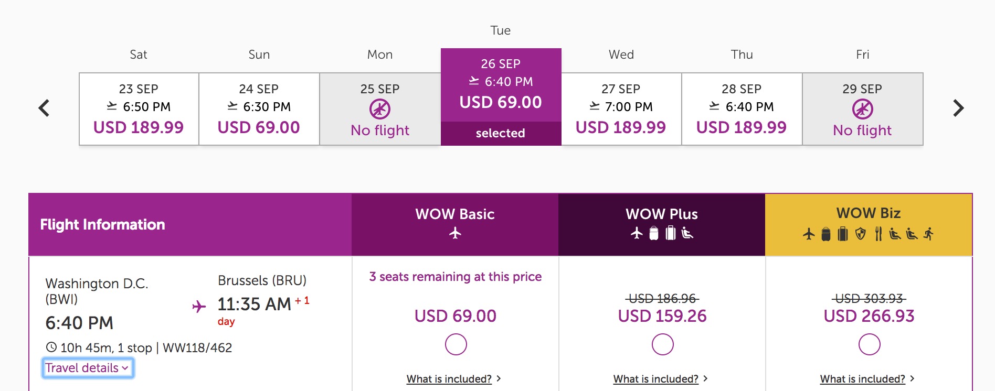The height and width of the screenshot is (391, 995).
Task: Click the seat icon under WOW Plus
Action: (x=687, y=233)
